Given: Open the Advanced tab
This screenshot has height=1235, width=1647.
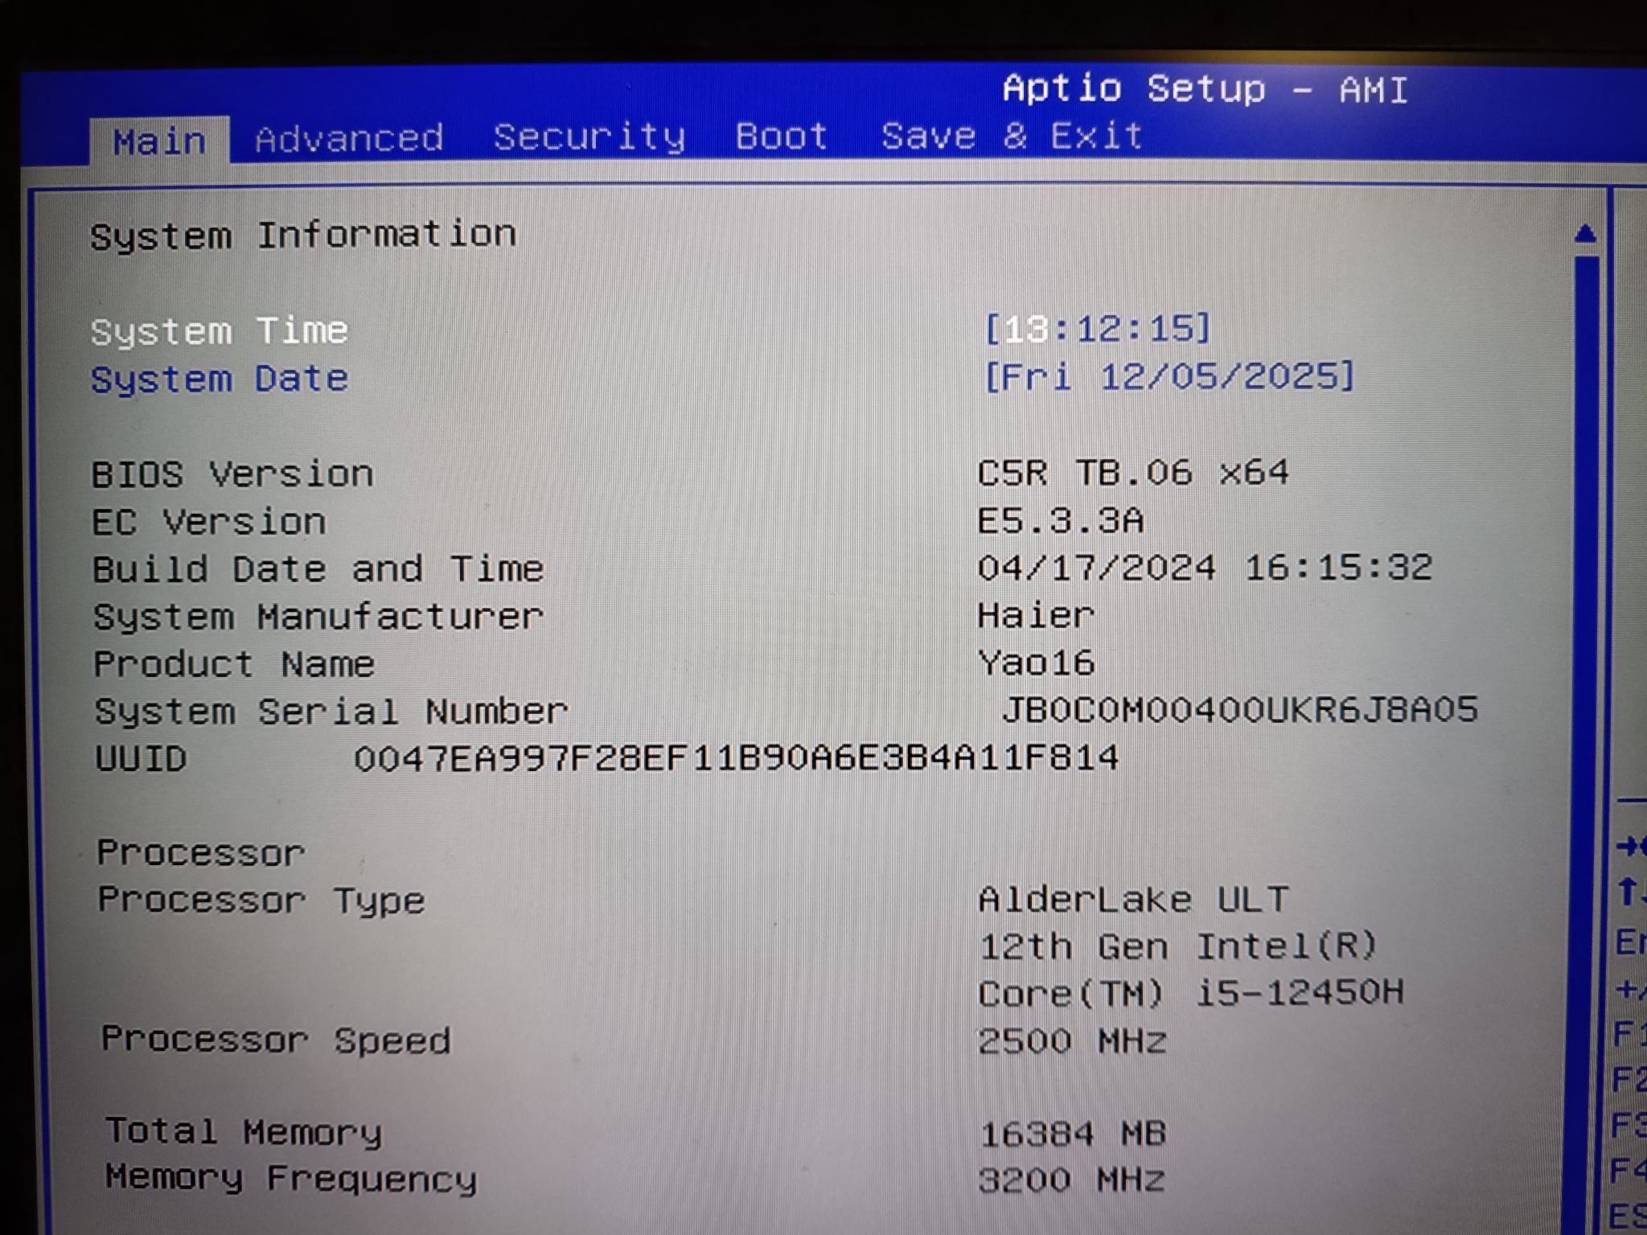Looking at the screenshot, I should [348, 139].
